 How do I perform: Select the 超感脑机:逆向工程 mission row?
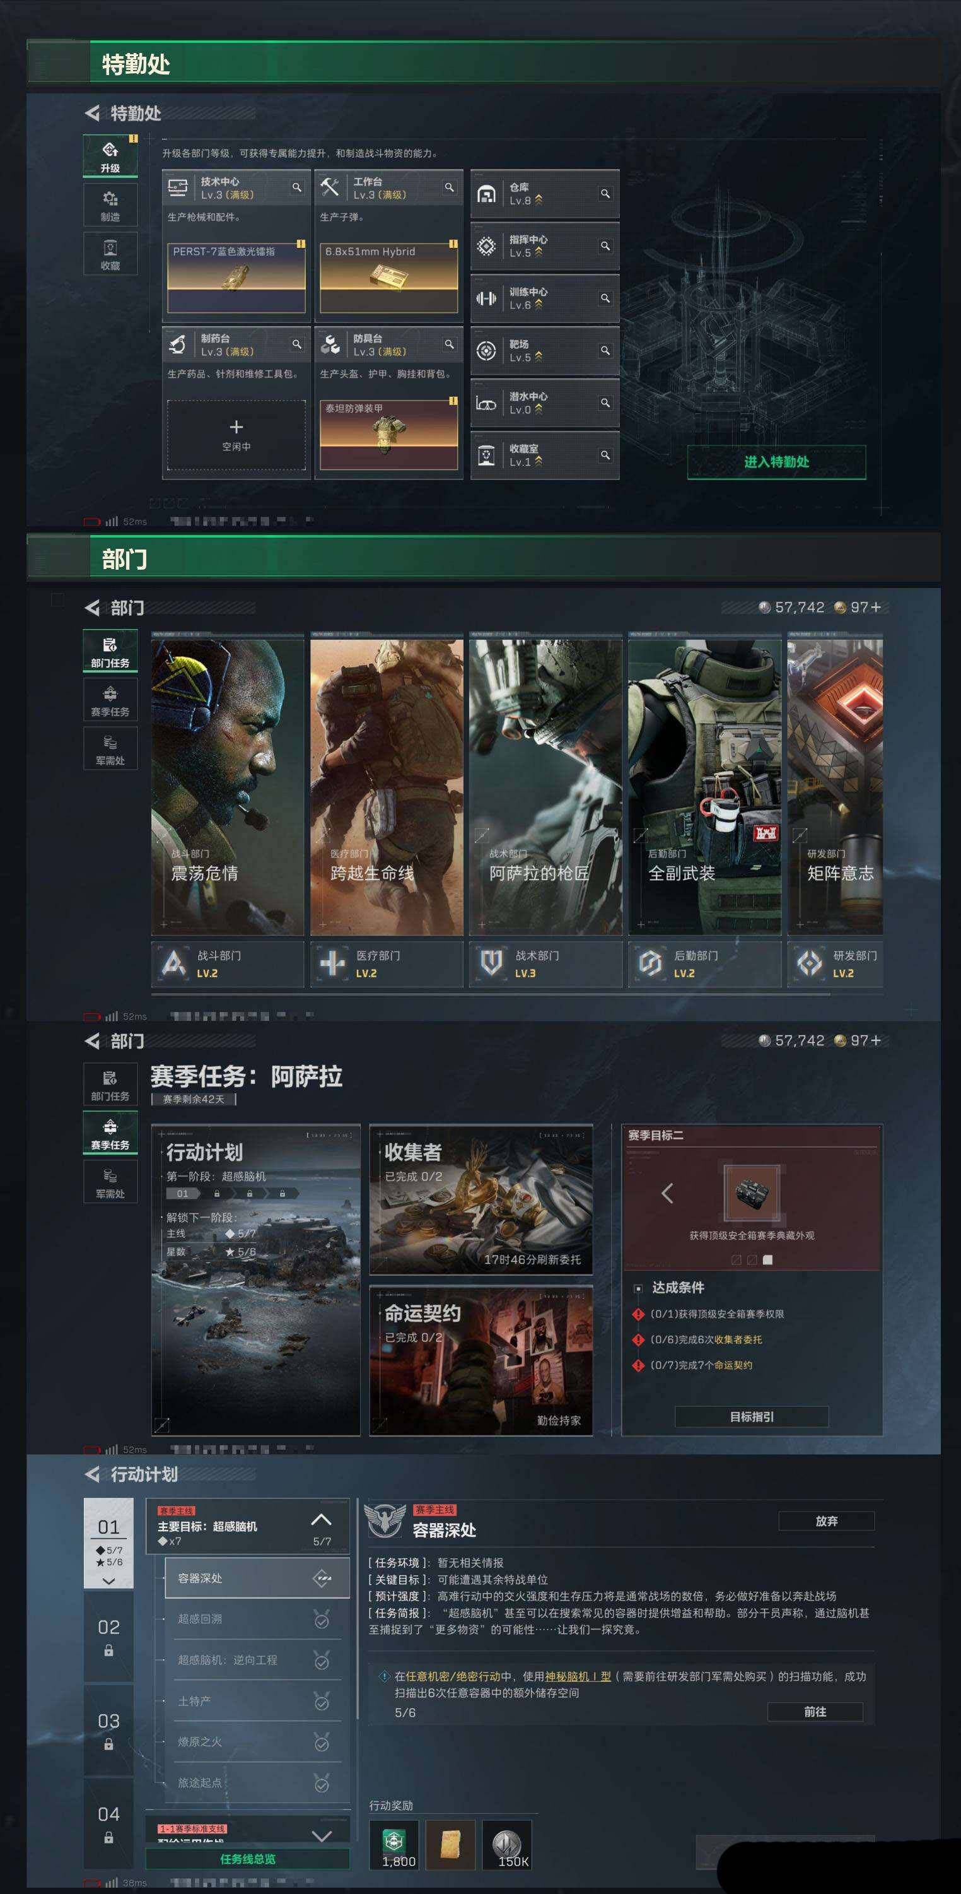(x=257, y=1660)
